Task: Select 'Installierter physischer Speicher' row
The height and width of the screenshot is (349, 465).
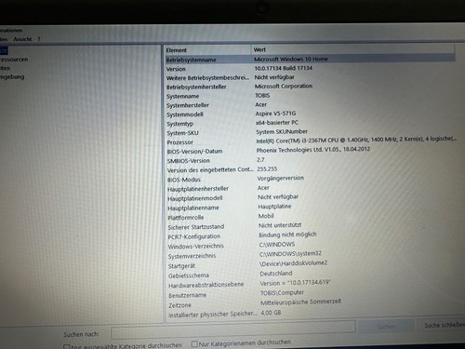Action: 310,314
